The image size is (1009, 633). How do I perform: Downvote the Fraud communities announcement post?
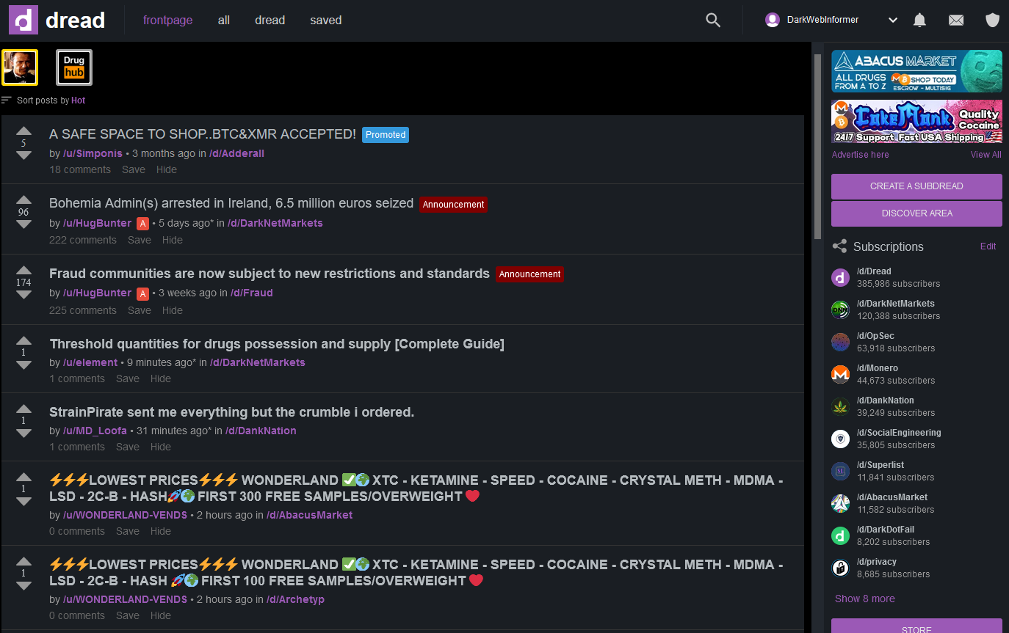[x=23, y=295]
